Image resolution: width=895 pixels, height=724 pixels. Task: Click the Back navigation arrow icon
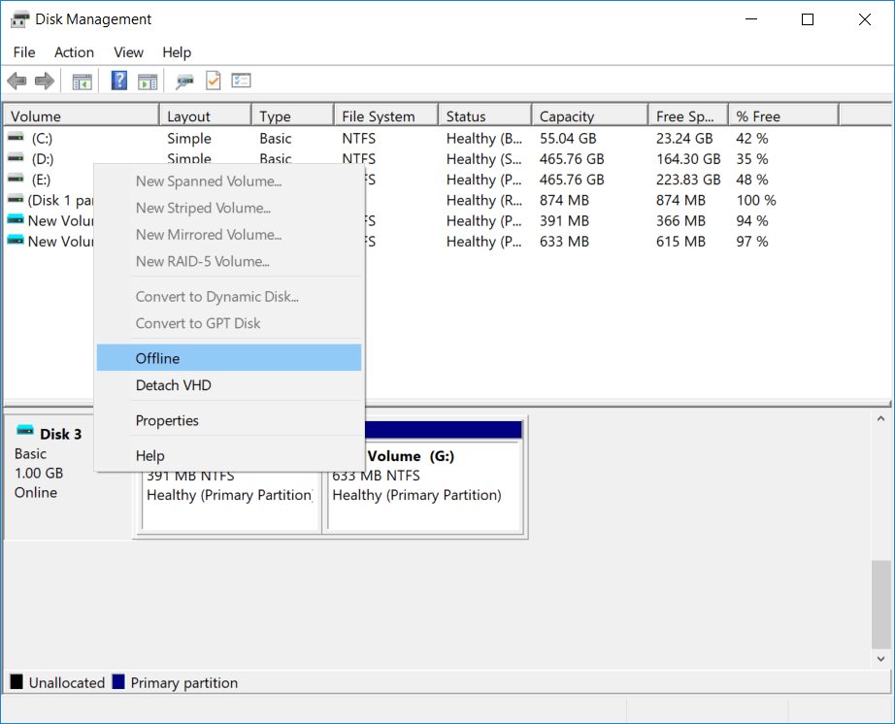[x=17, y=81]
